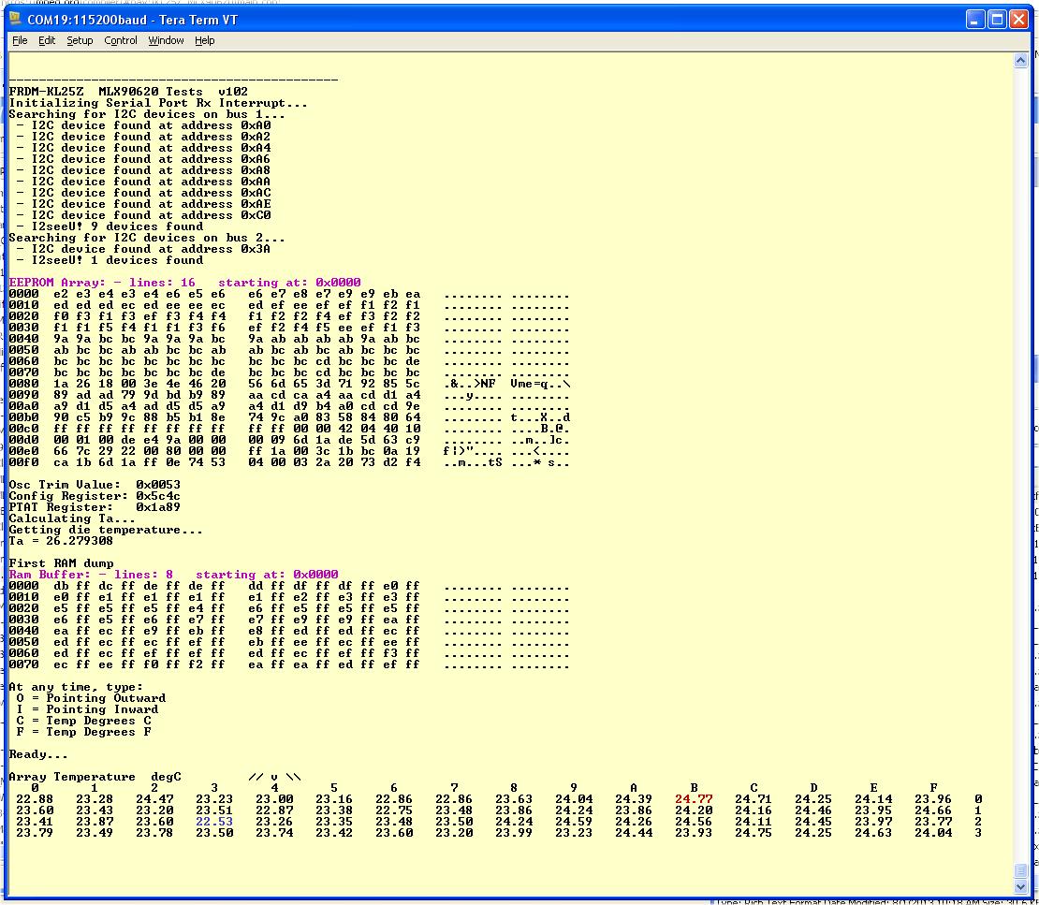This screenshot has height=905, width=1039.
Task: Click the terminal scrollbar up arrow
Action: [1021, 61]
